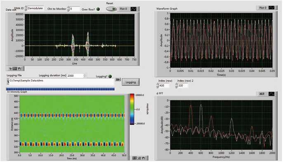The image size is (283, 162).
Task: Select the zoom tool under Data out graph
Action: tap(15, 69)
